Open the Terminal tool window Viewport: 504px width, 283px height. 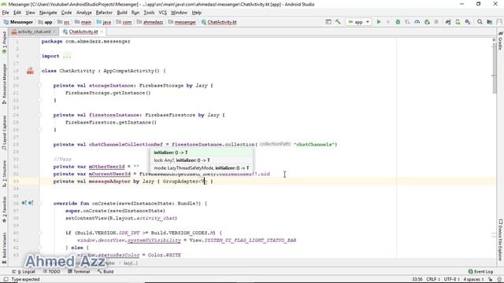pos(79,271)
